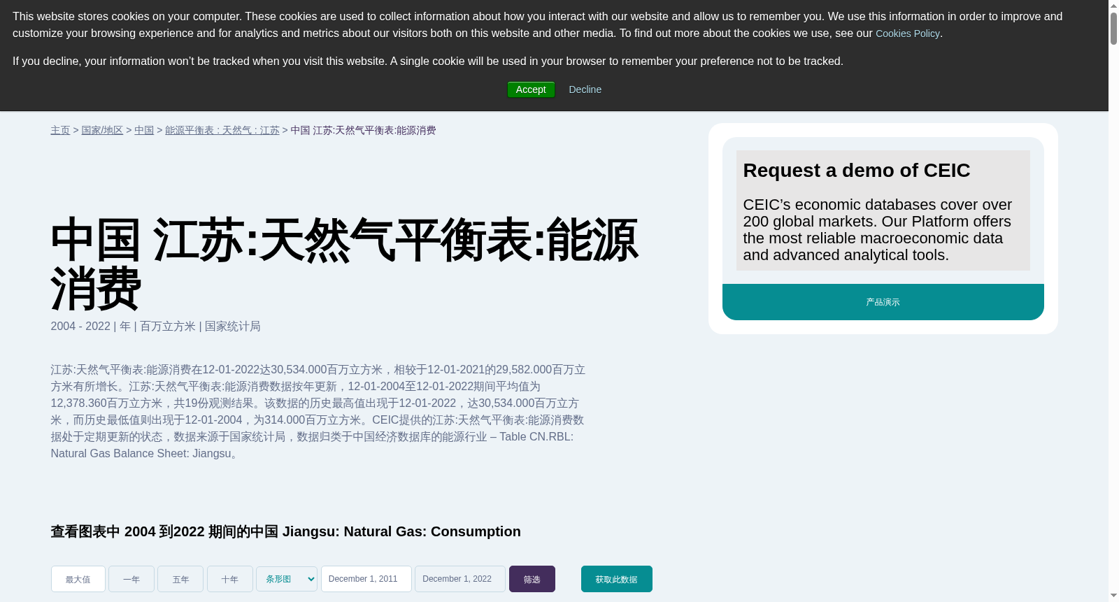1119x602 pixels.
Task: Click the Request a demo of CEIC heading
Action: [x=857, y=171]
